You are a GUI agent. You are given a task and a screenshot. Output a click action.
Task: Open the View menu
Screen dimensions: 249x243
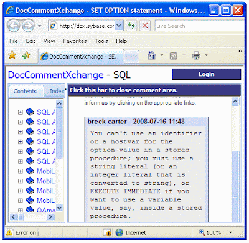click(x=49, y=41)
